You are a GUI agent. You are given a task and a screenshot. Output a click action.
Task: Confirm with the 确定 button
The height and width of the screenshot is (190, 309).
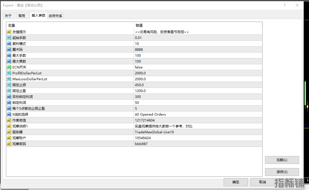point(236,182)
